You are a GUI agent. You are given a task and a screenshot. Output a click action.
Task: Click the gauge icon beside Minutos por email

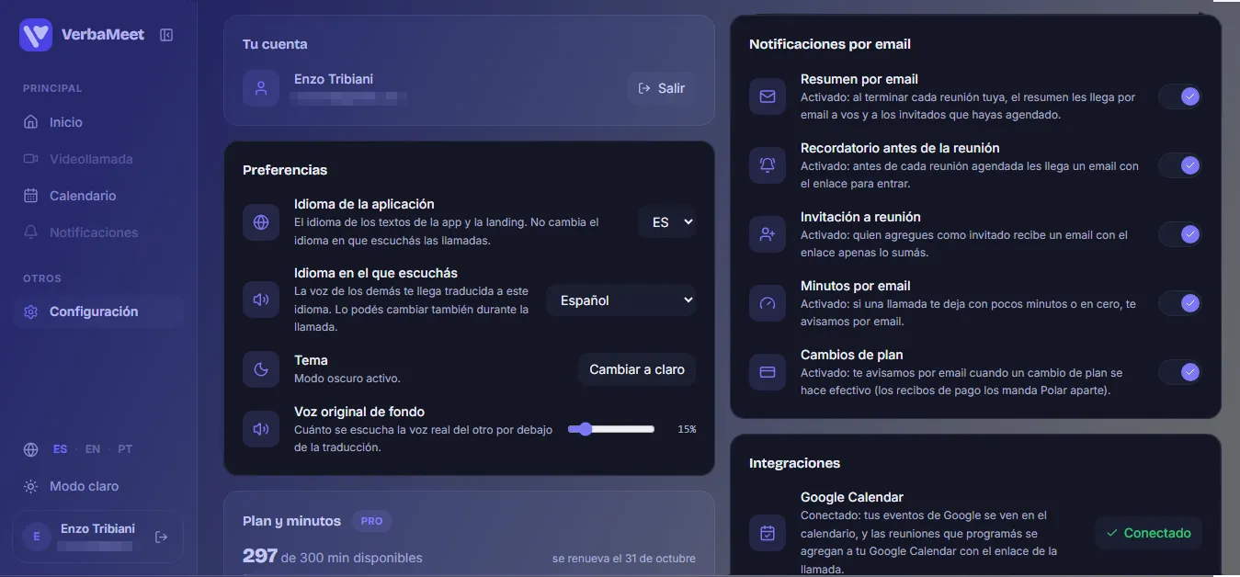768,303
